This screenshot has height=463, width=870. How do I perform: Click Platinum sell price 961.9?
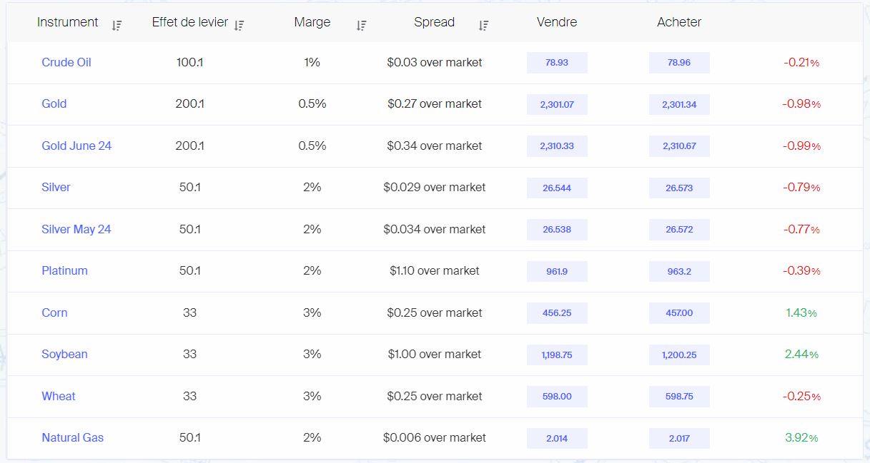coord(557,271)
